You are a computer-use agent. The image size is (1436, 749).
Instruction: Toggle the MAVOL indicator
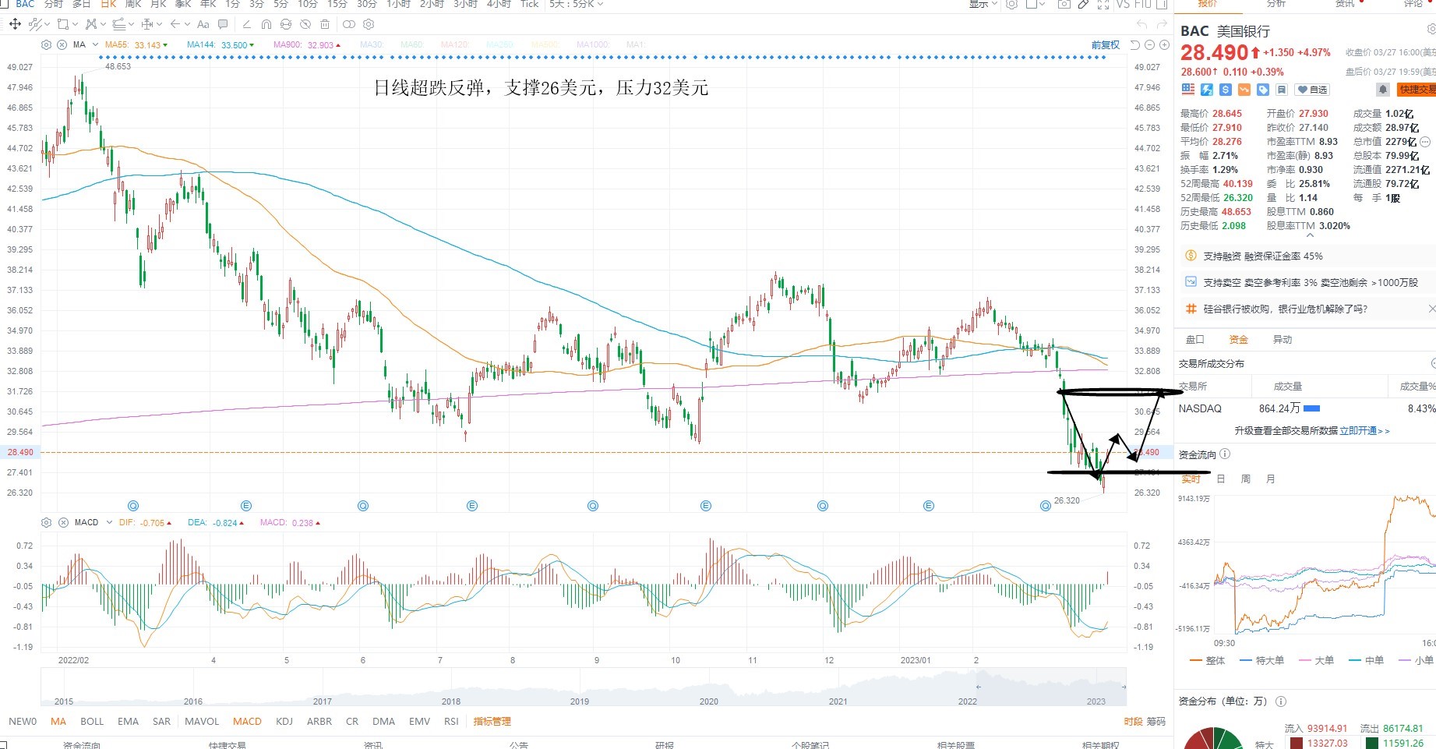click(x=202, y=722)
